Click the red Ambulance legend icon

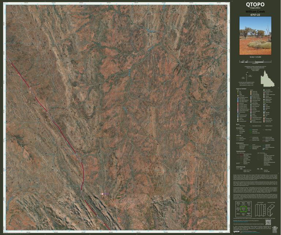pyautogui.click(x=238, y=103)
